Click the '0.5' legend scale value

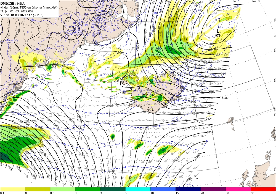click(x=52, y=193)
